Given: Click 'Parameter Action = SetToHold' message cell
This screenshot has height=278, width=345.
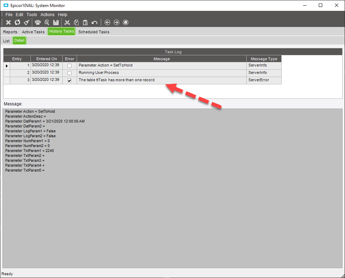Looking at the screenshot, I should click(x=162, y=65).
